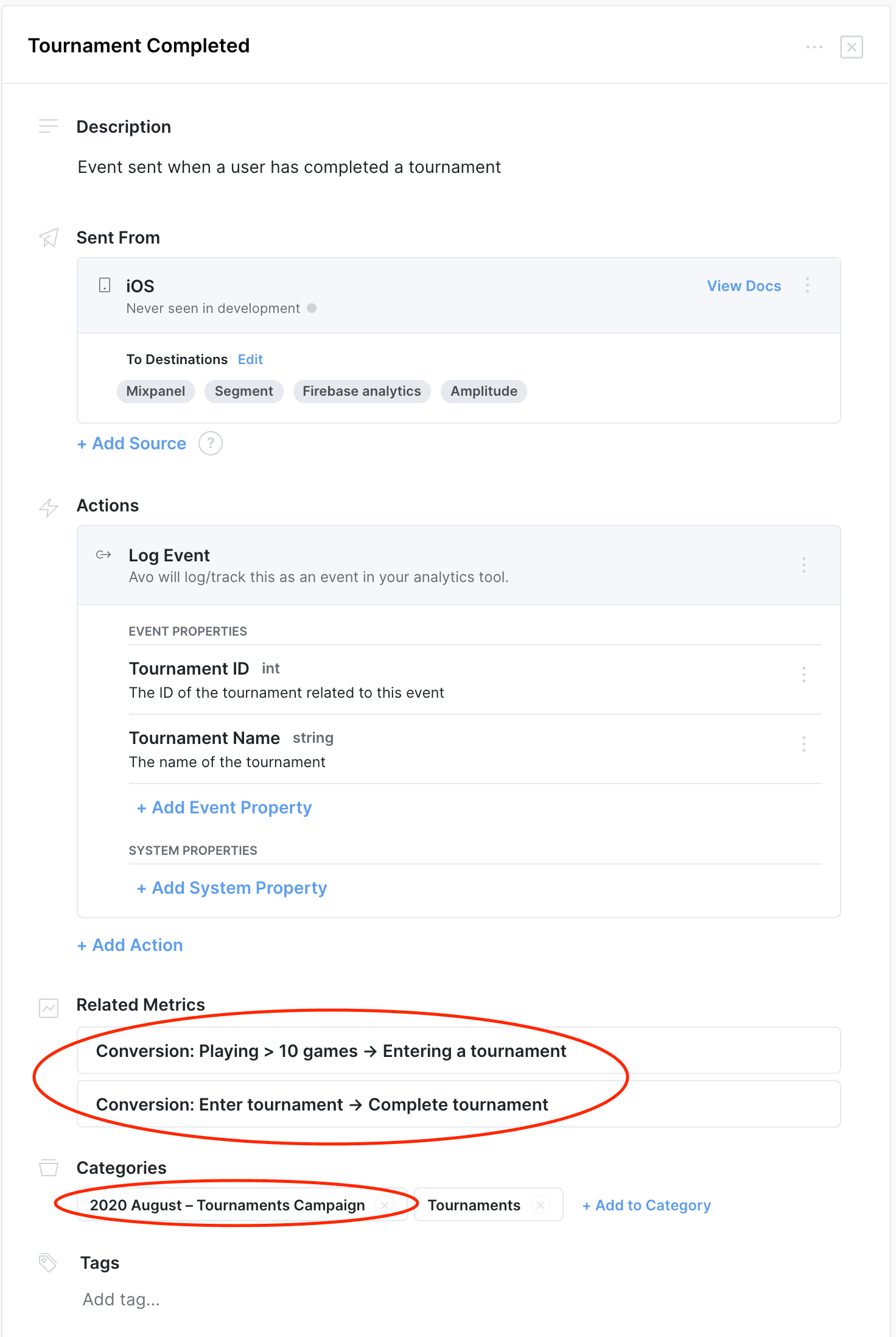Click Add Action link
Viewport: 896px width, 1337px height.
[130, 946]
